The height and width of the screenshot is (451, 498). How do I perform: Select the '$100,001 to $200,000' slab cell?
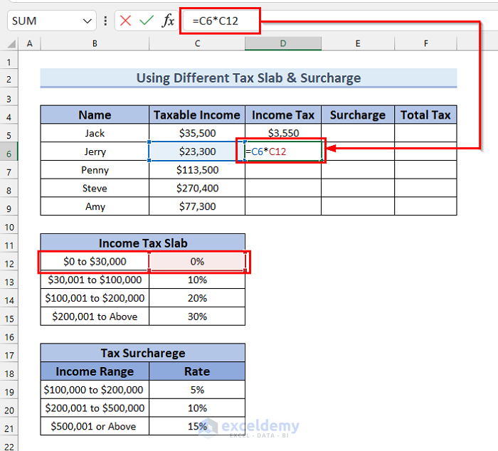pyautogui.click(x=95, y=298)
